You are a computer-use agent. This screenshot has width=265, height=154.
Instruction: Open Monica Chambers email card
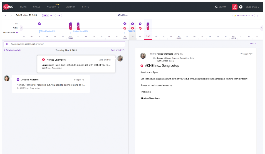(76, 64)
